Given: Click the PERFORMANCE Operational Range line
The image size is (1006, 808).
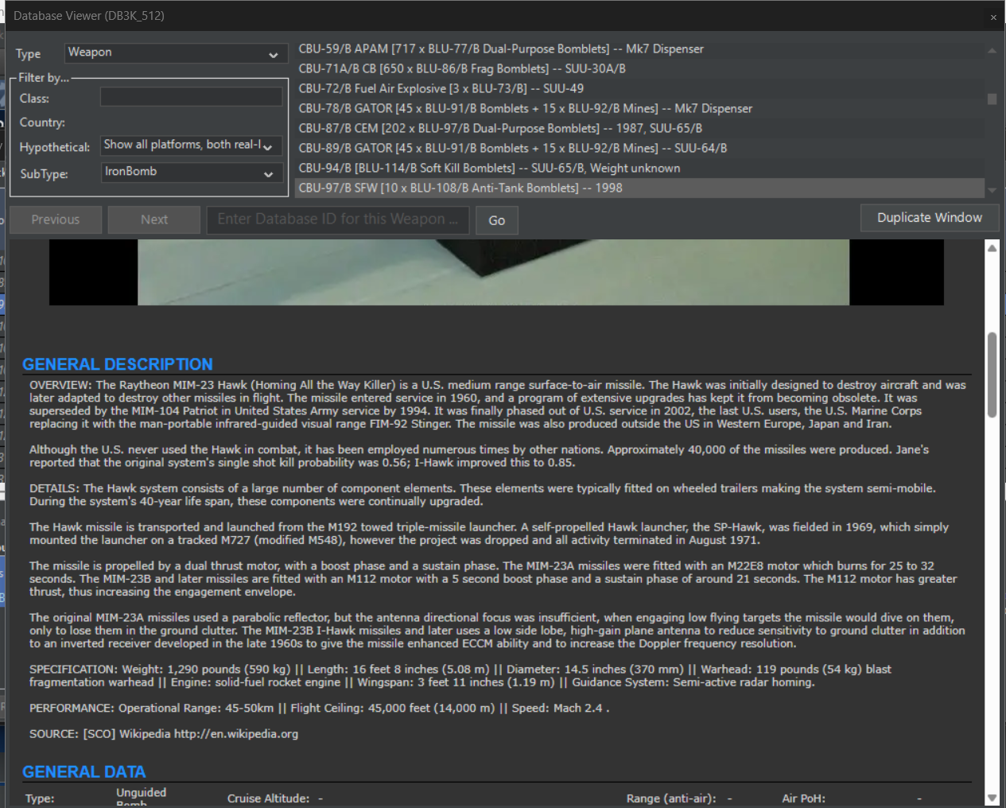Looking at the screenshot, I should [x=320, y=708].
